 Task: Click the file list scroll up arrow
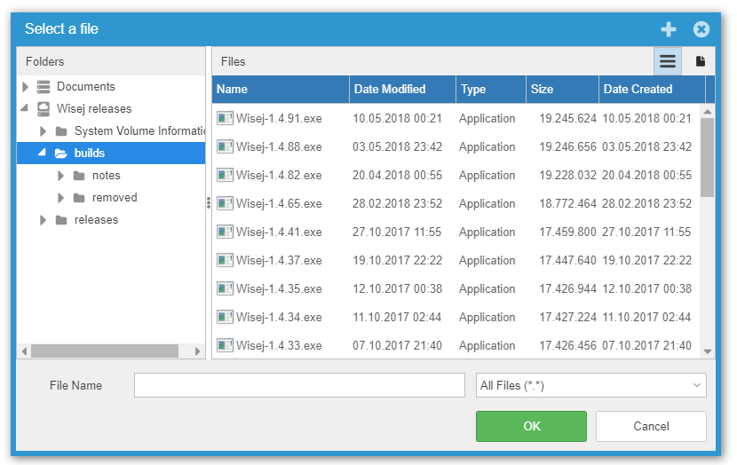707,111
